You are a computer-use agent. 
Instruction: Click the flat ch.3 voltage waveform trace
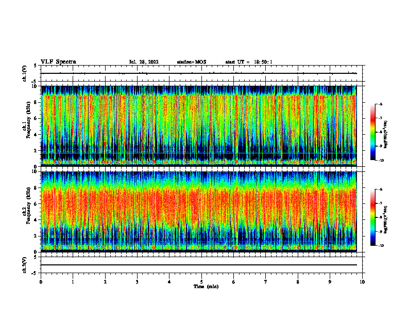coord(199,265)
